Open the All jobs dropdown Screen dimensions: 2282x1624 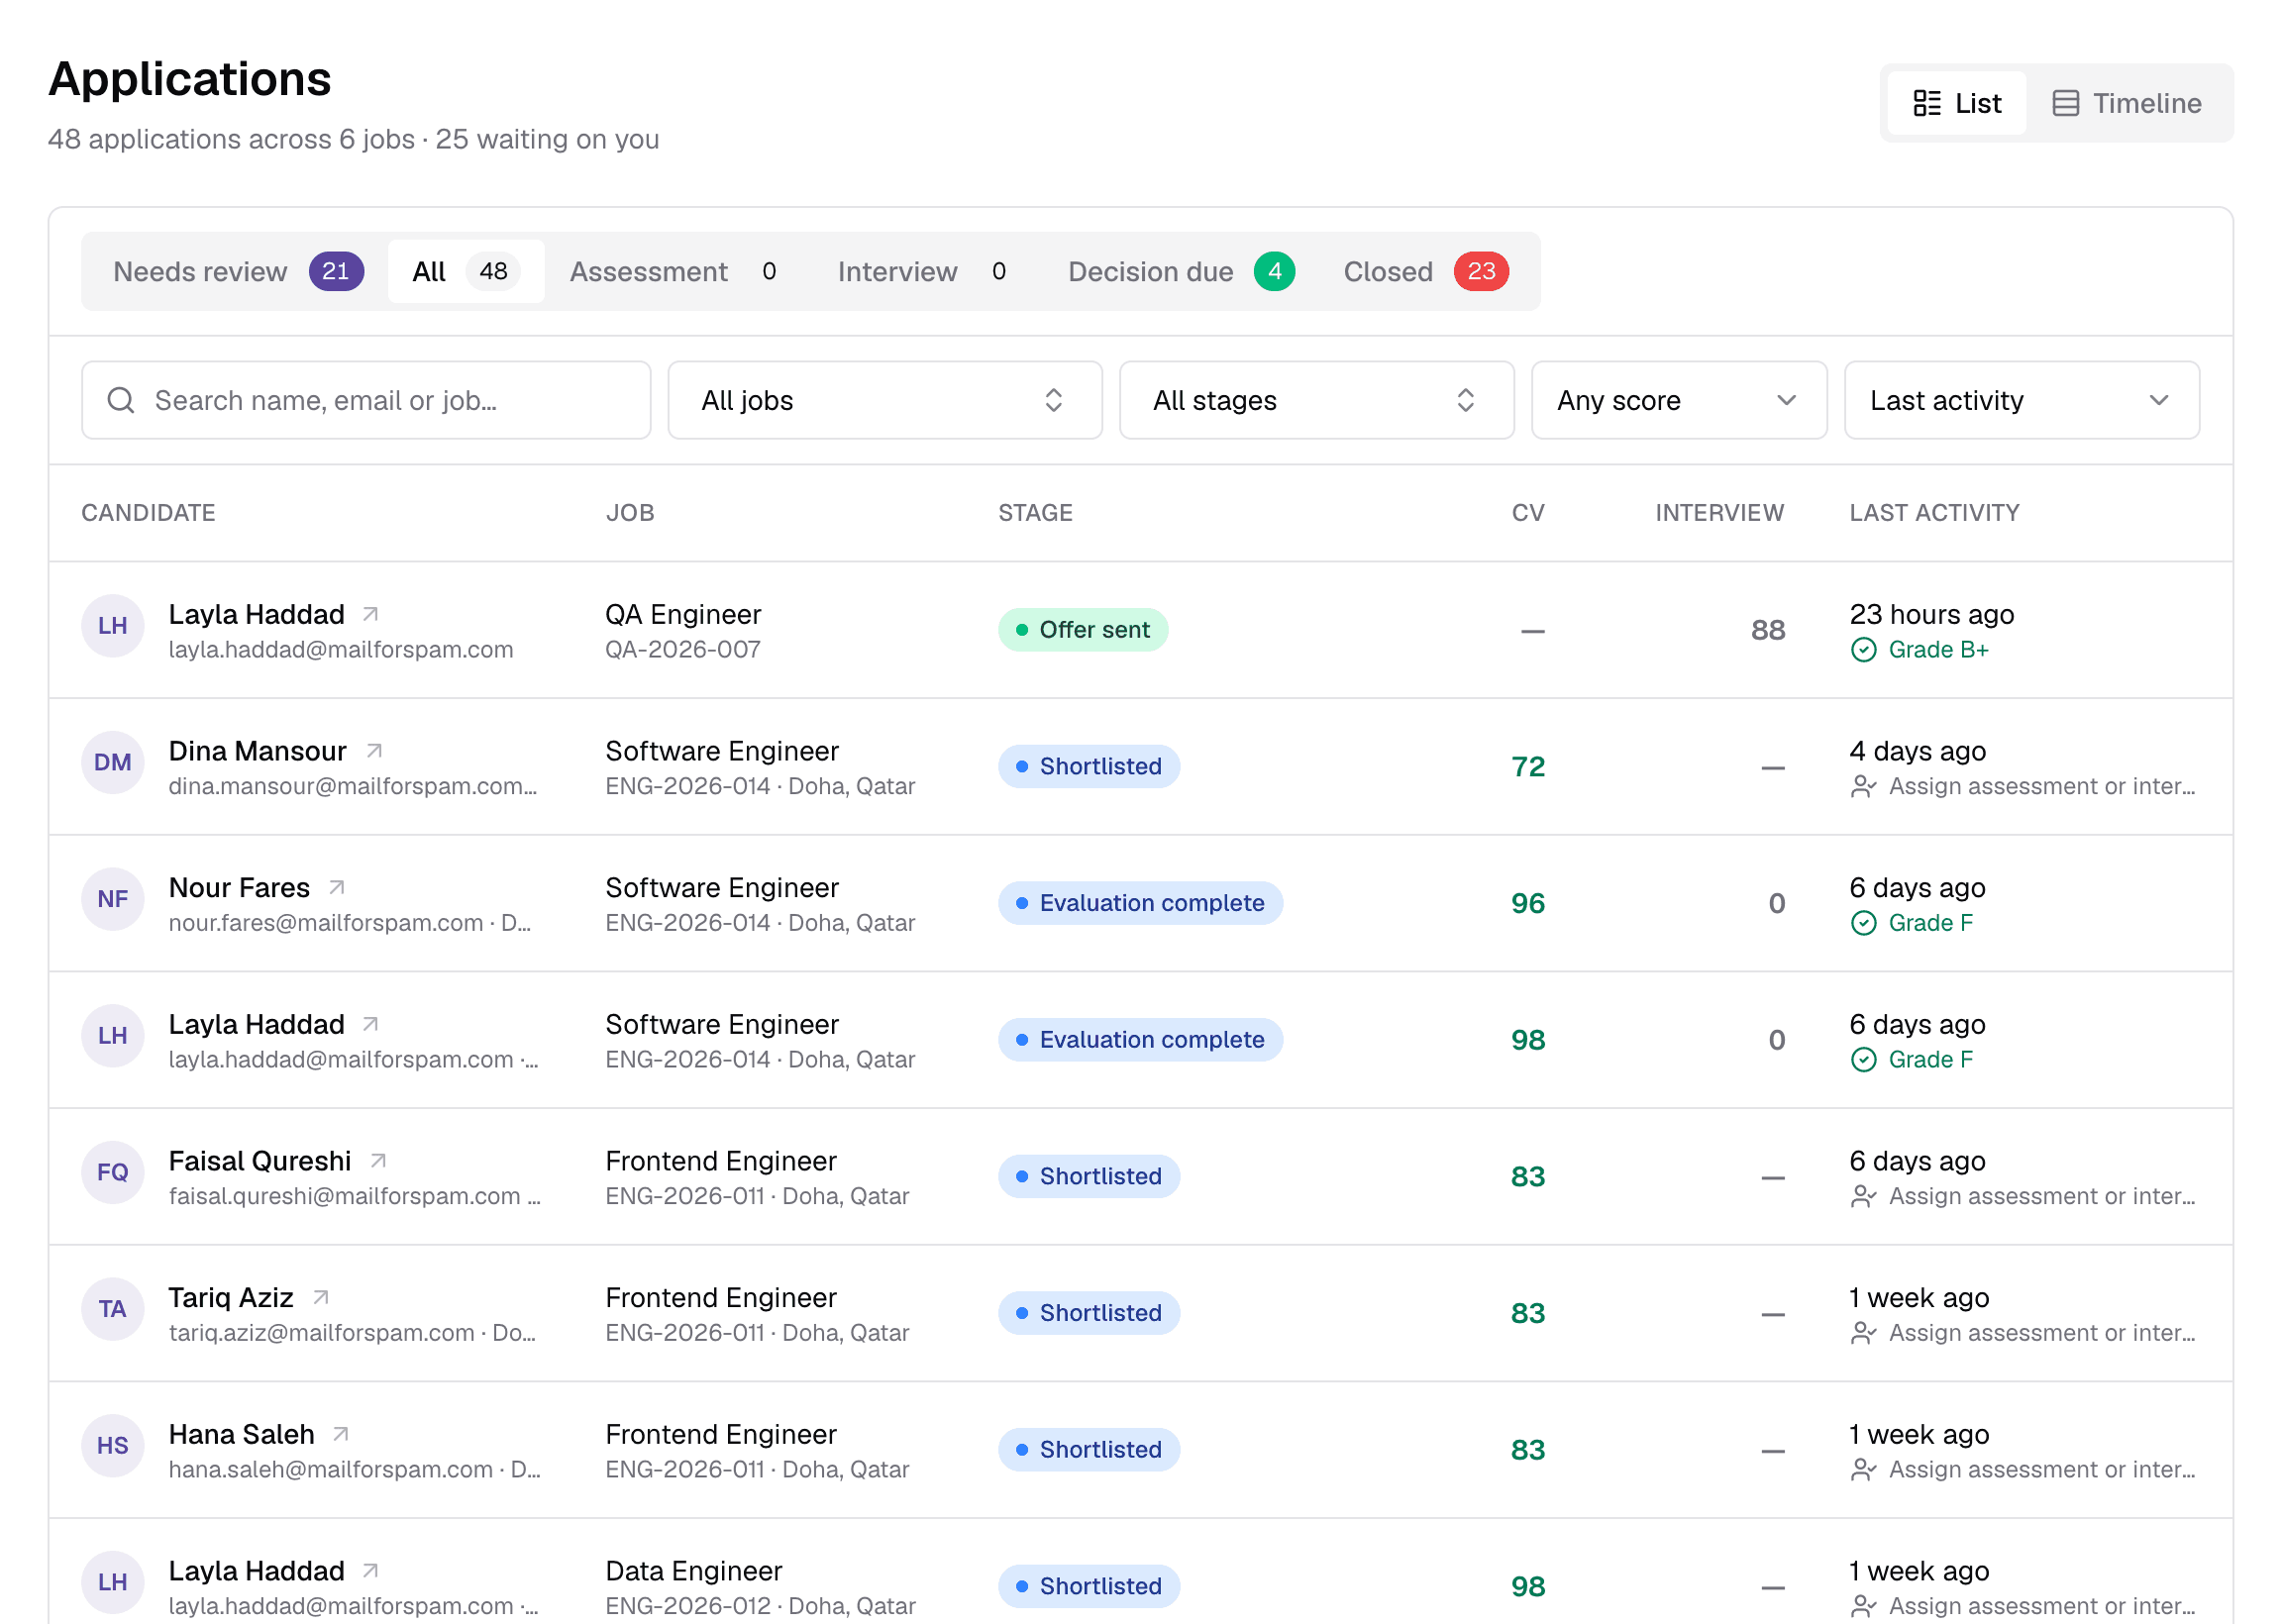pos(885,401)
